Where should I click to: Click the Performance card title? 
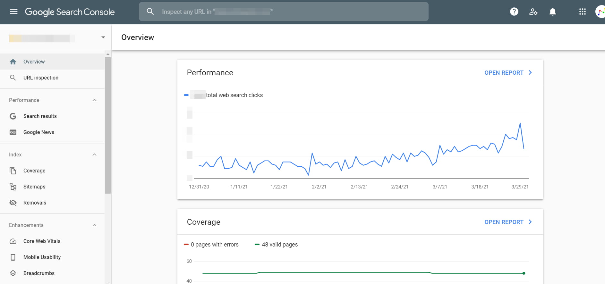[210, 73]
